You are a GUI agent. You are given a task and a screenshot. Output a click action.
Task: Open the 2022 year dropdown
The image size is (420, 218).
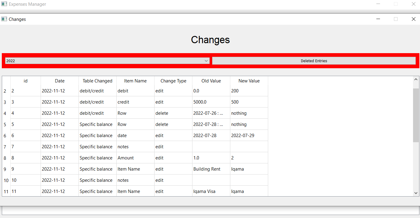tap(107, 61)
